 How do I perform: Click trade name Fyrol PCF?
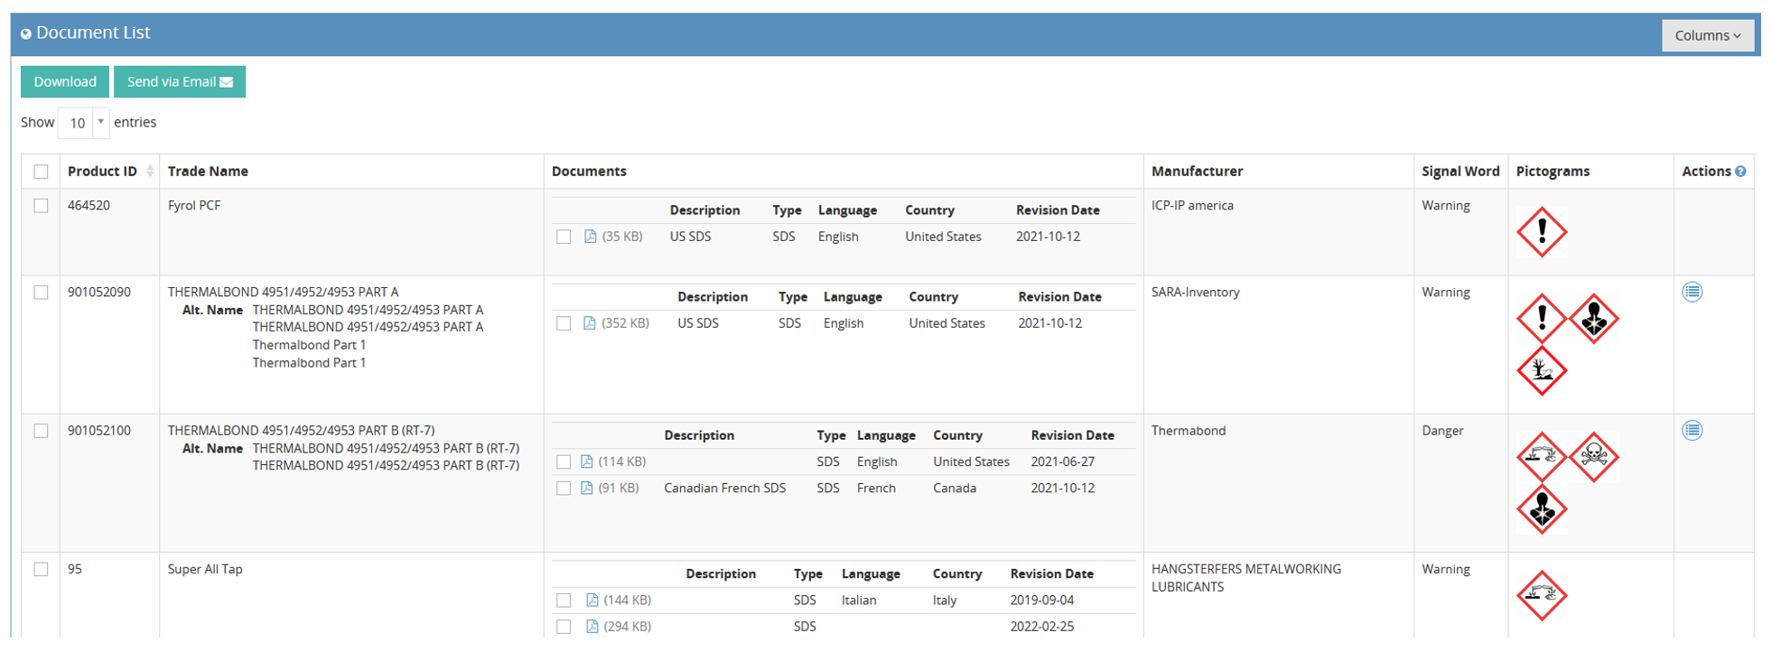coord(194,206)
